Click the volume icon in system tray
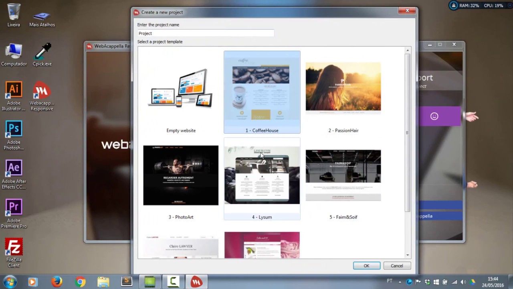Screen dimensions: 513x289 [x=463, y=282]
